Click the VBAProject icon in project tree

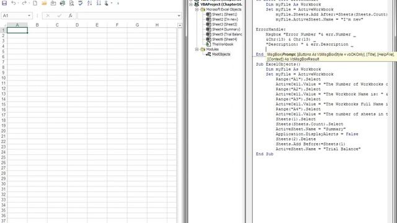[x=197, y=4]
